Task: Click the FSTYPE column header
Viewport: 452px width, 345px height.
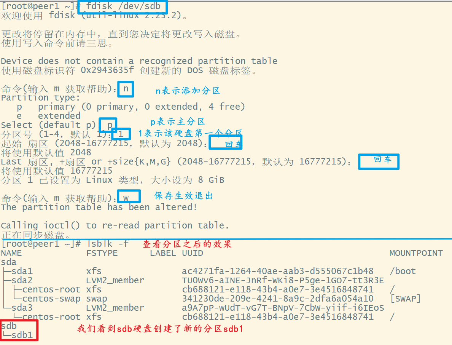Action: click(102, 253)
